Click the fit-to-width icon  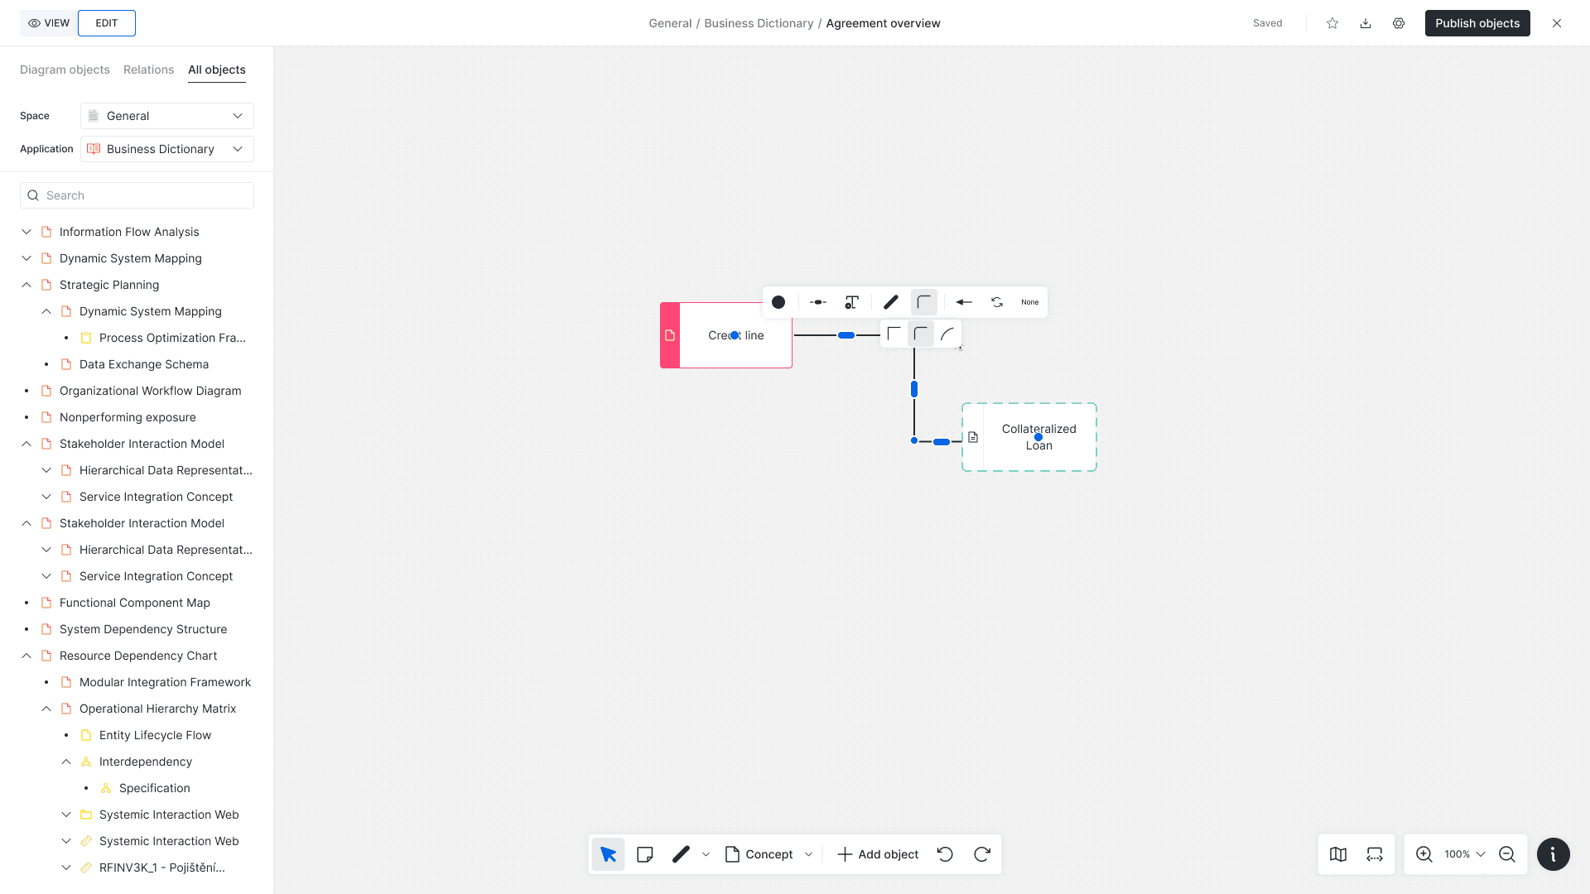(1375, 854)
